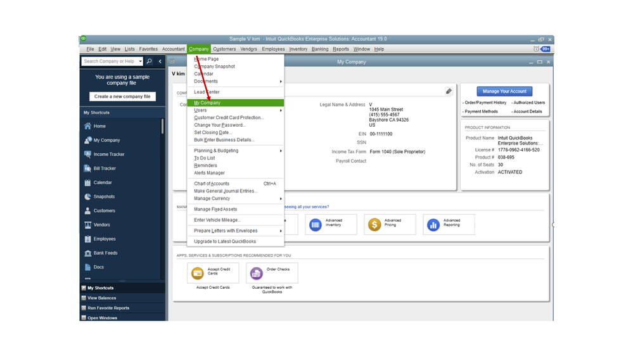Click the My Shortcuts sidebar scrollbar

[x=162, y=126]
